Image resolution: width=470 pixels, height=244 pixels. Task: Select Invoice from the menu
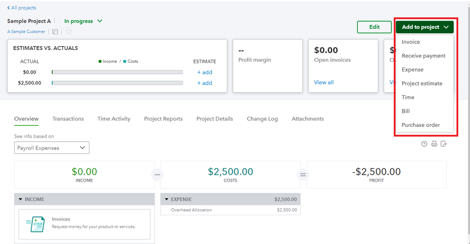[410, 42]
